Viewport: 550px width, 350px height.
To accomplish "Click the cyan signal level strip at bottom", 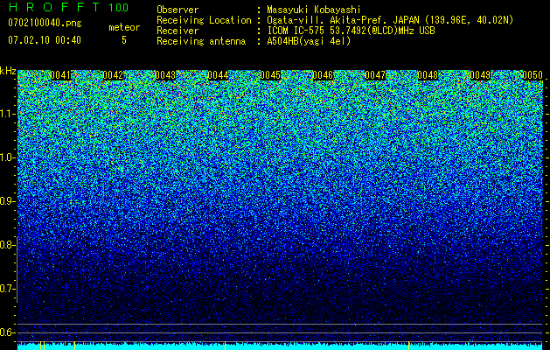I will (280, 346).
